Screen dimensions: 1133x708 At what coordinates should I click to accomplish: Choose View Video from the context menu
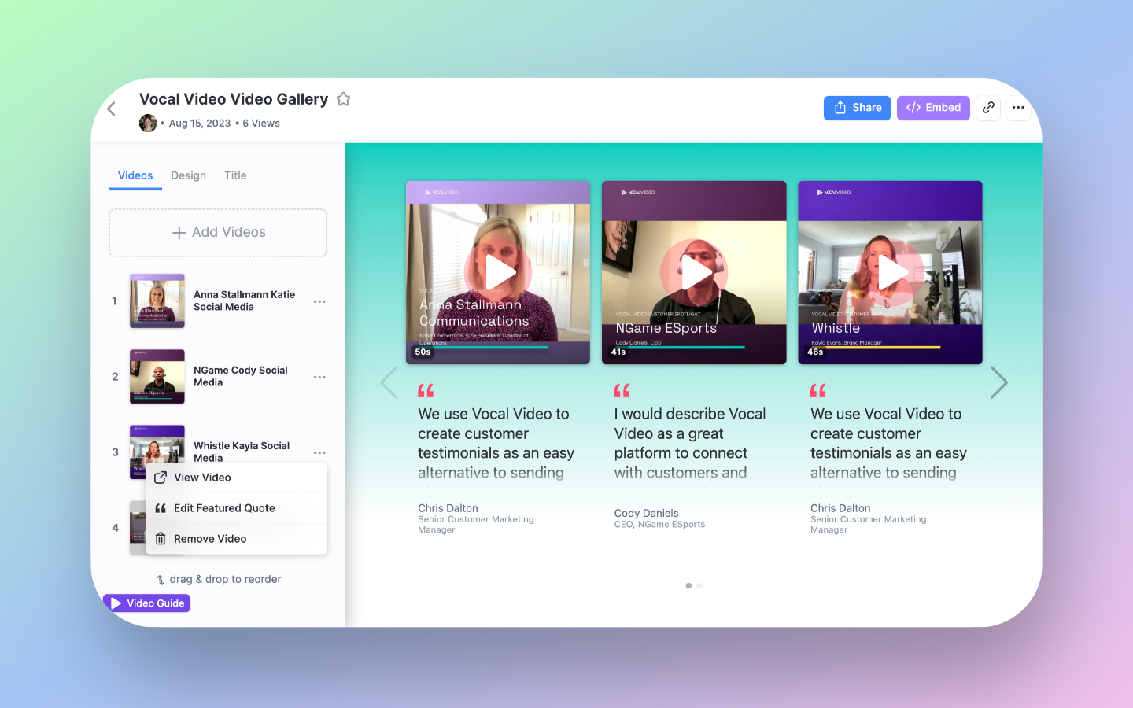click(x=236, y=478)
